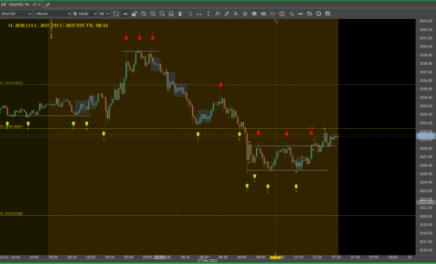Click the 2036 horizontal level label
The height and width of the screenshot is (264, 436).
point(11,83)
